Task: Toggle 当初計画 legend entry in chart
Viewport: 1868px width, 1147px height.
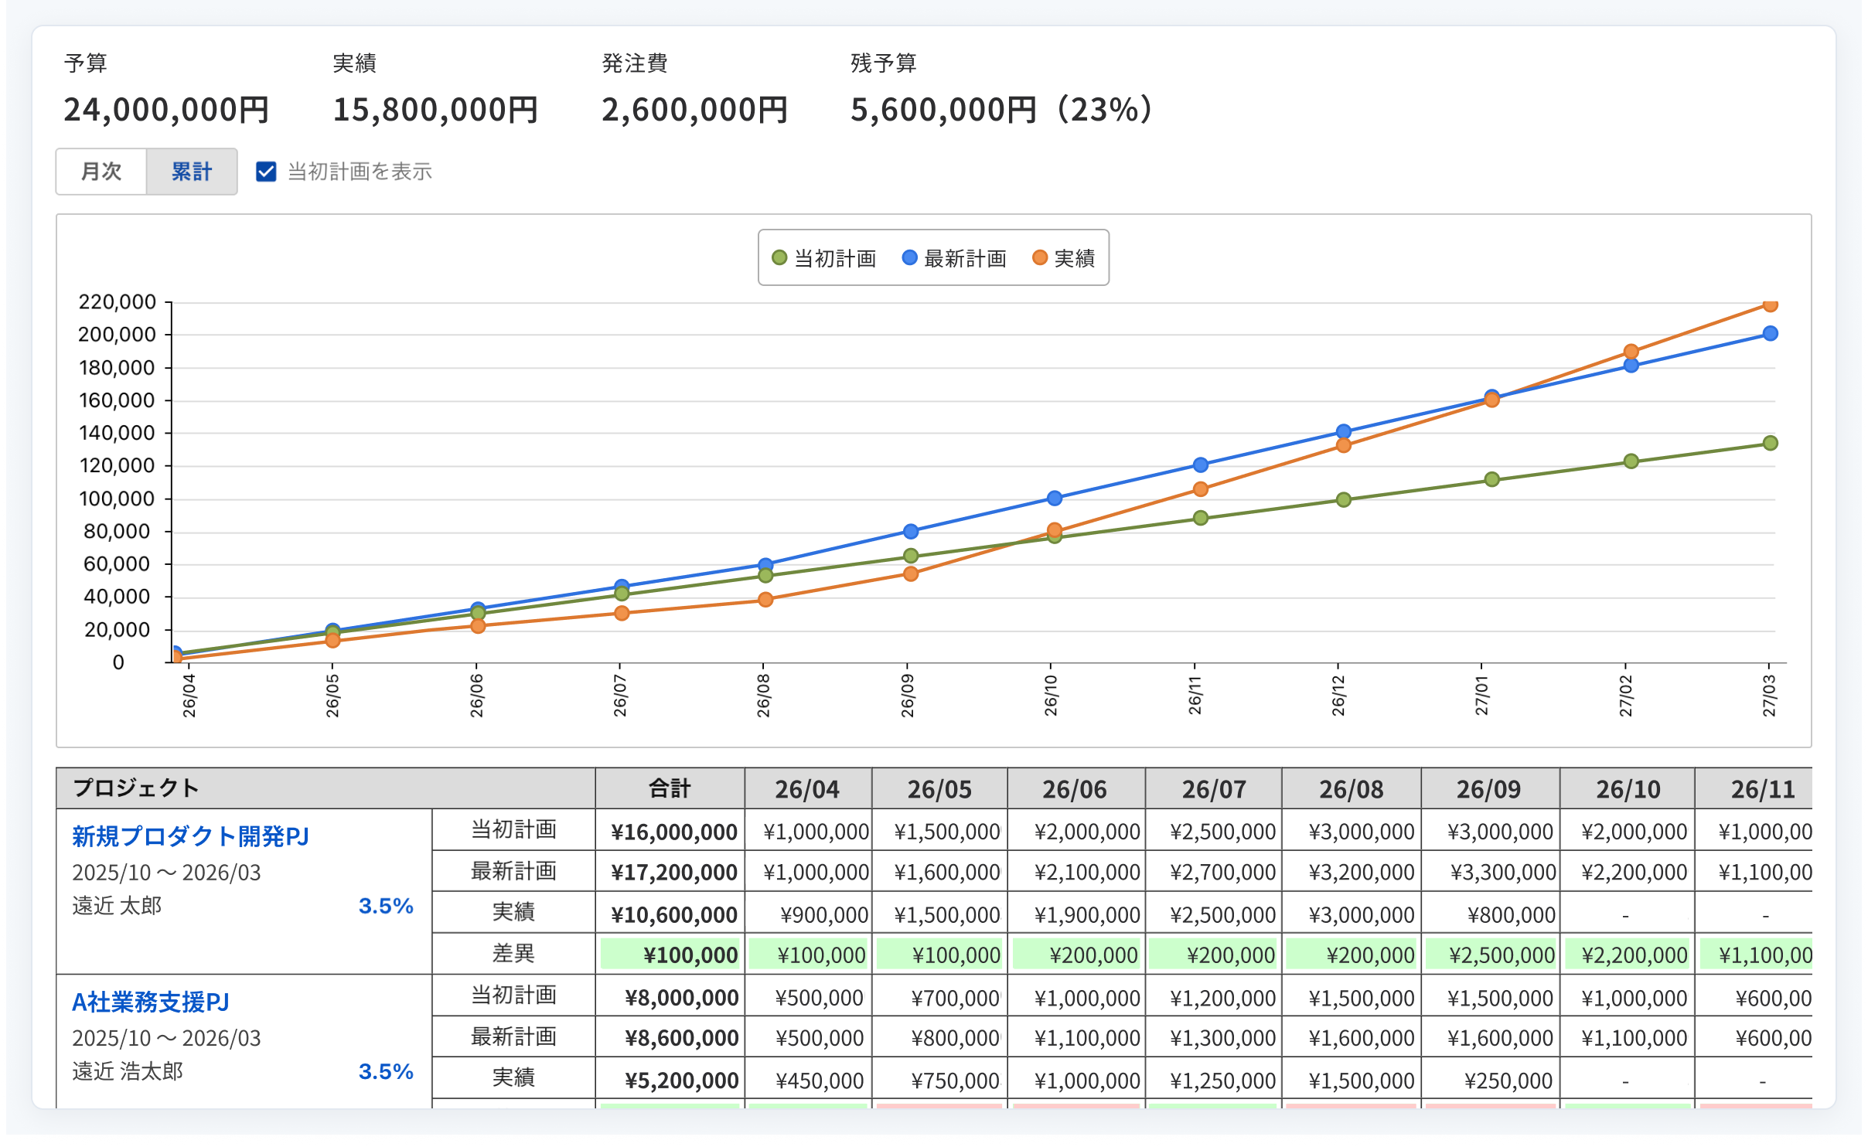Action: [824, 258]
